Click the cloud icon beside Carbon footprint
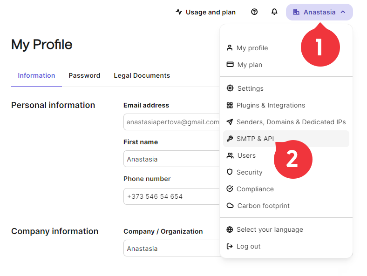 pyautogui.click(x=230, y=206)
